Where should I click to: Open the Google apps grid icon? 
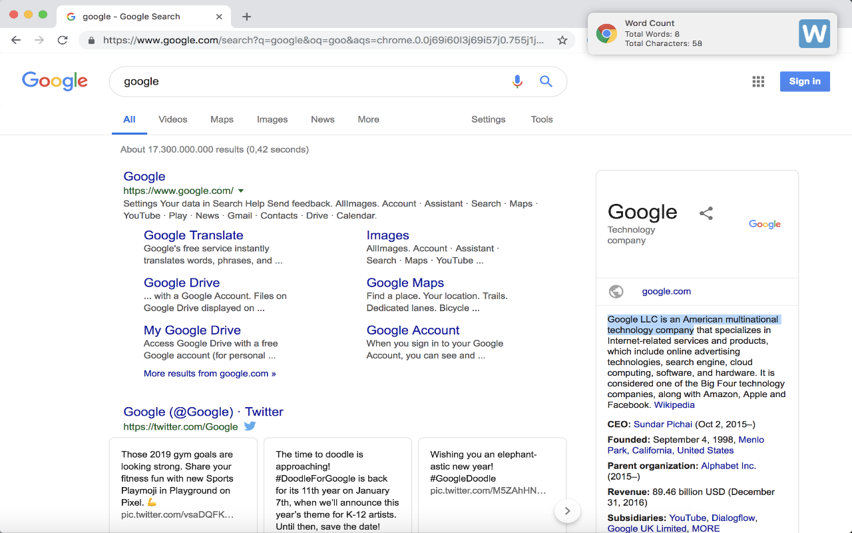tap(758, 81)
